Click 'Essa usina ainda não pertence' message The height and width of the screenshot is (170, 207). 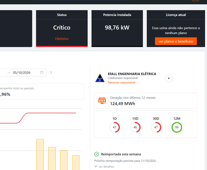point(176,30)
